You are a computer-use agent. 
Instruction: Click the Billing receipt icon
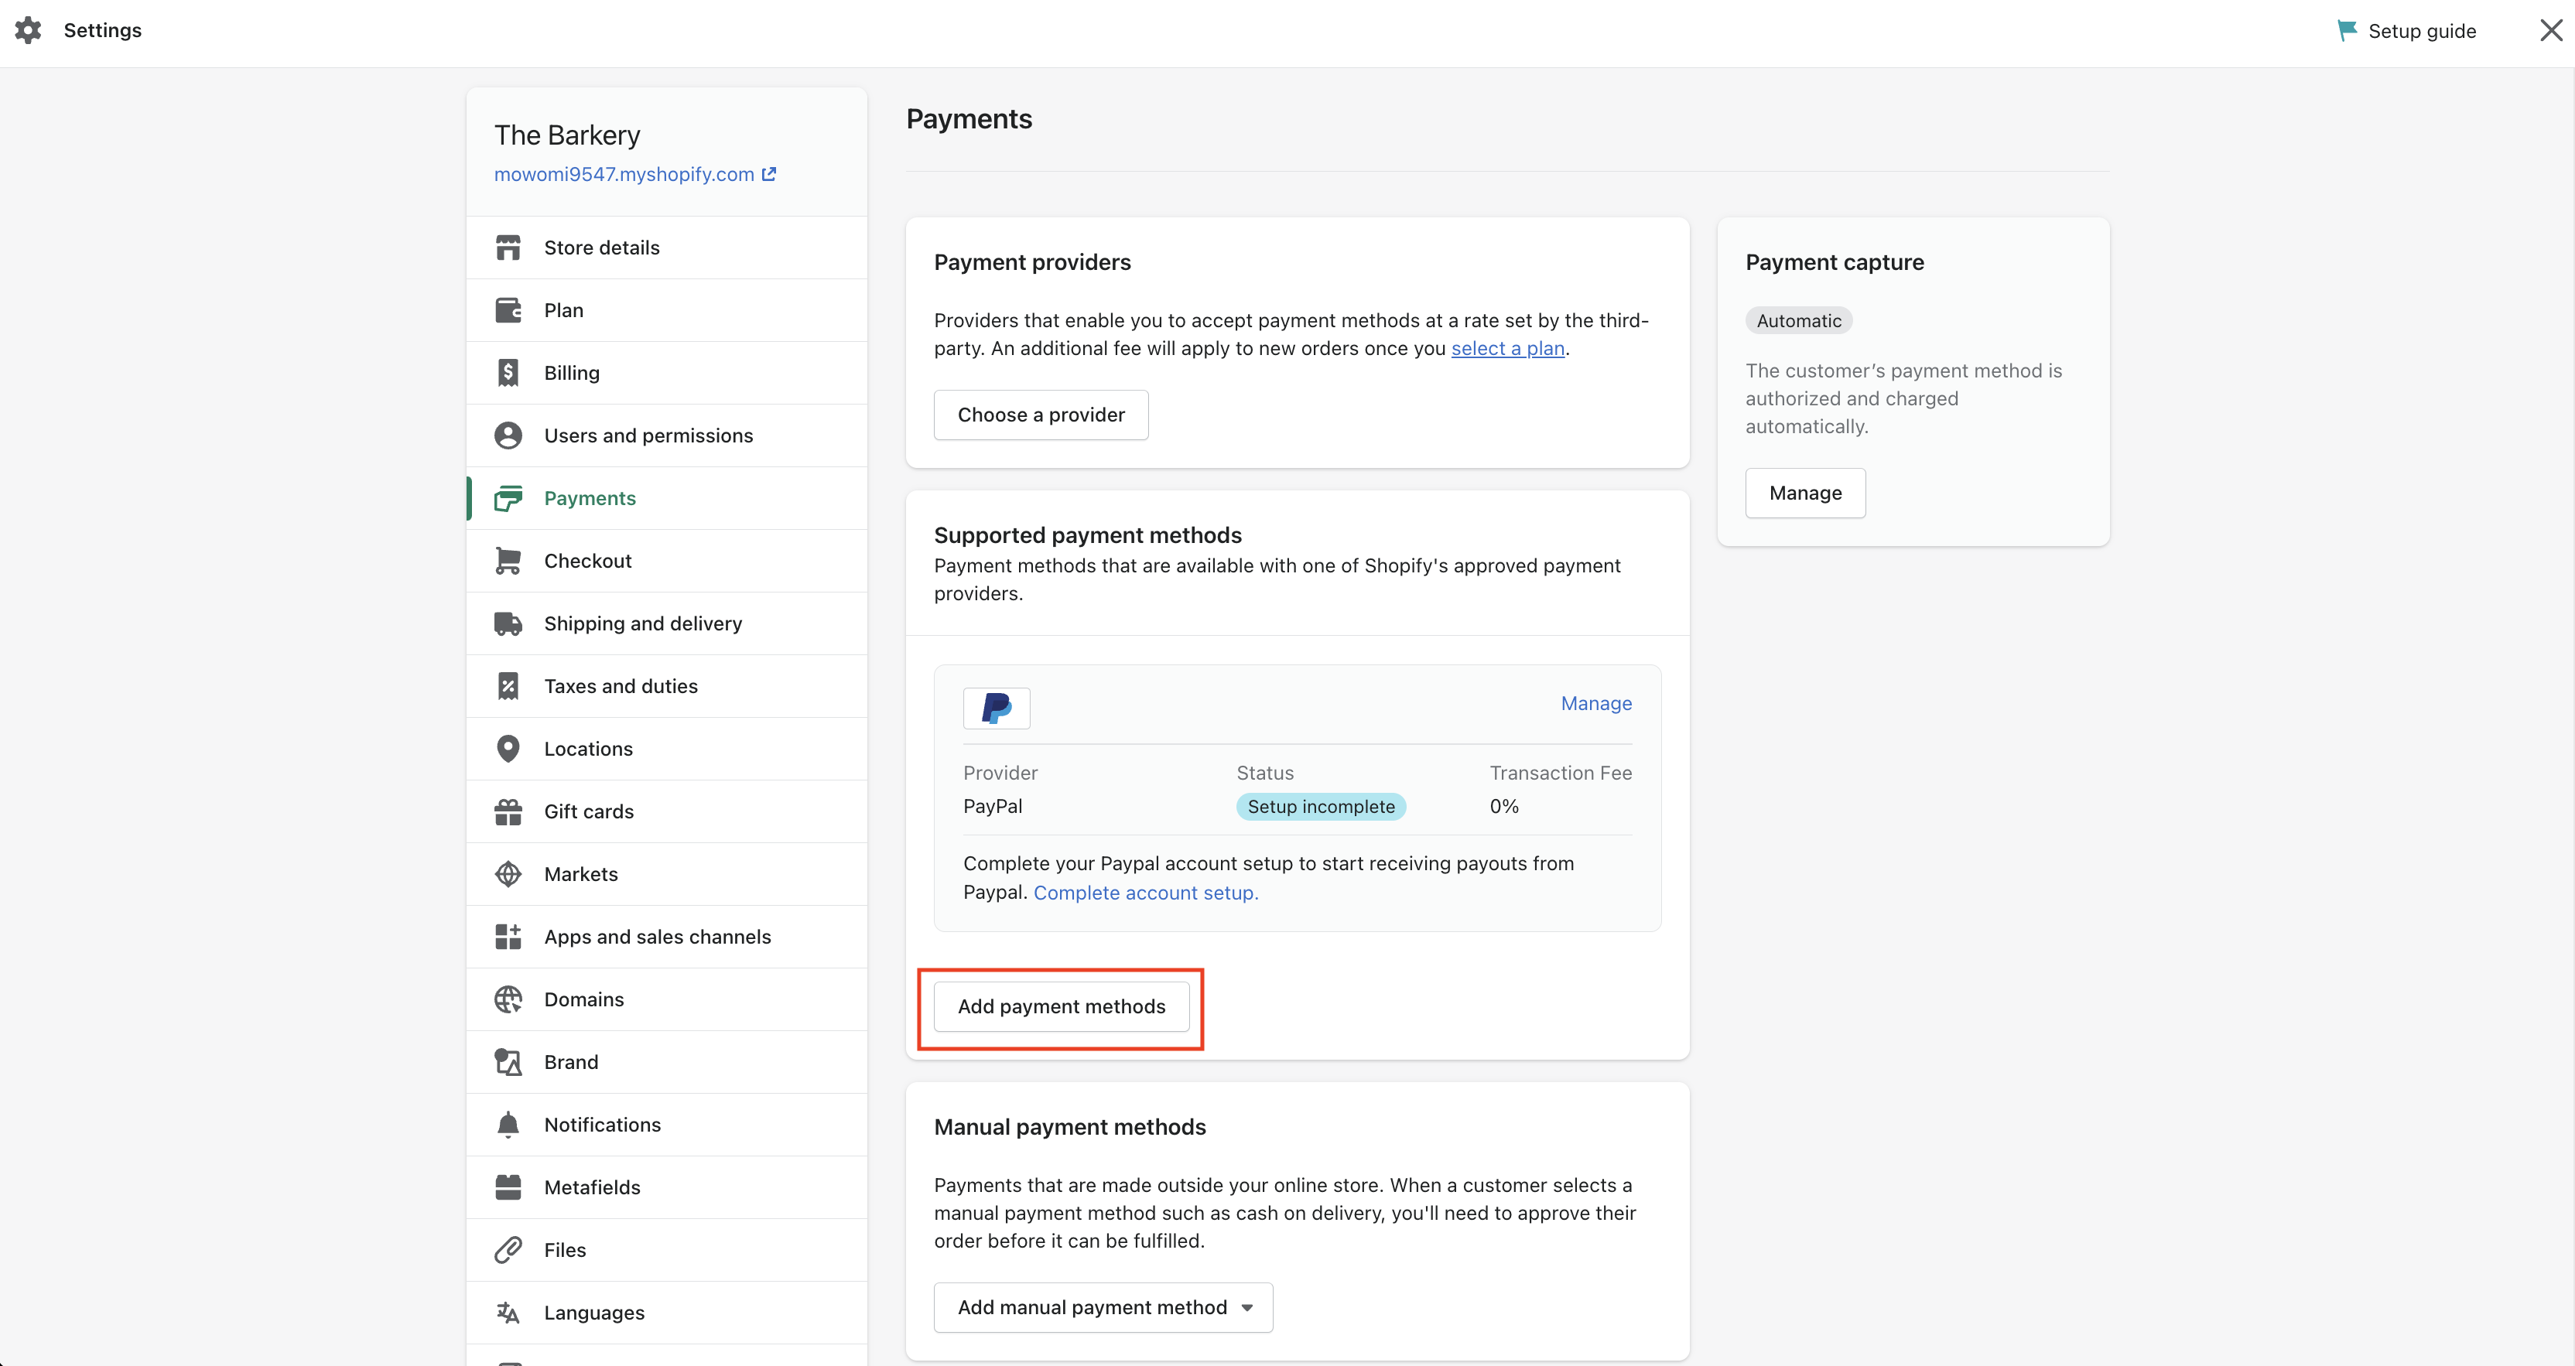pos(508,373)
